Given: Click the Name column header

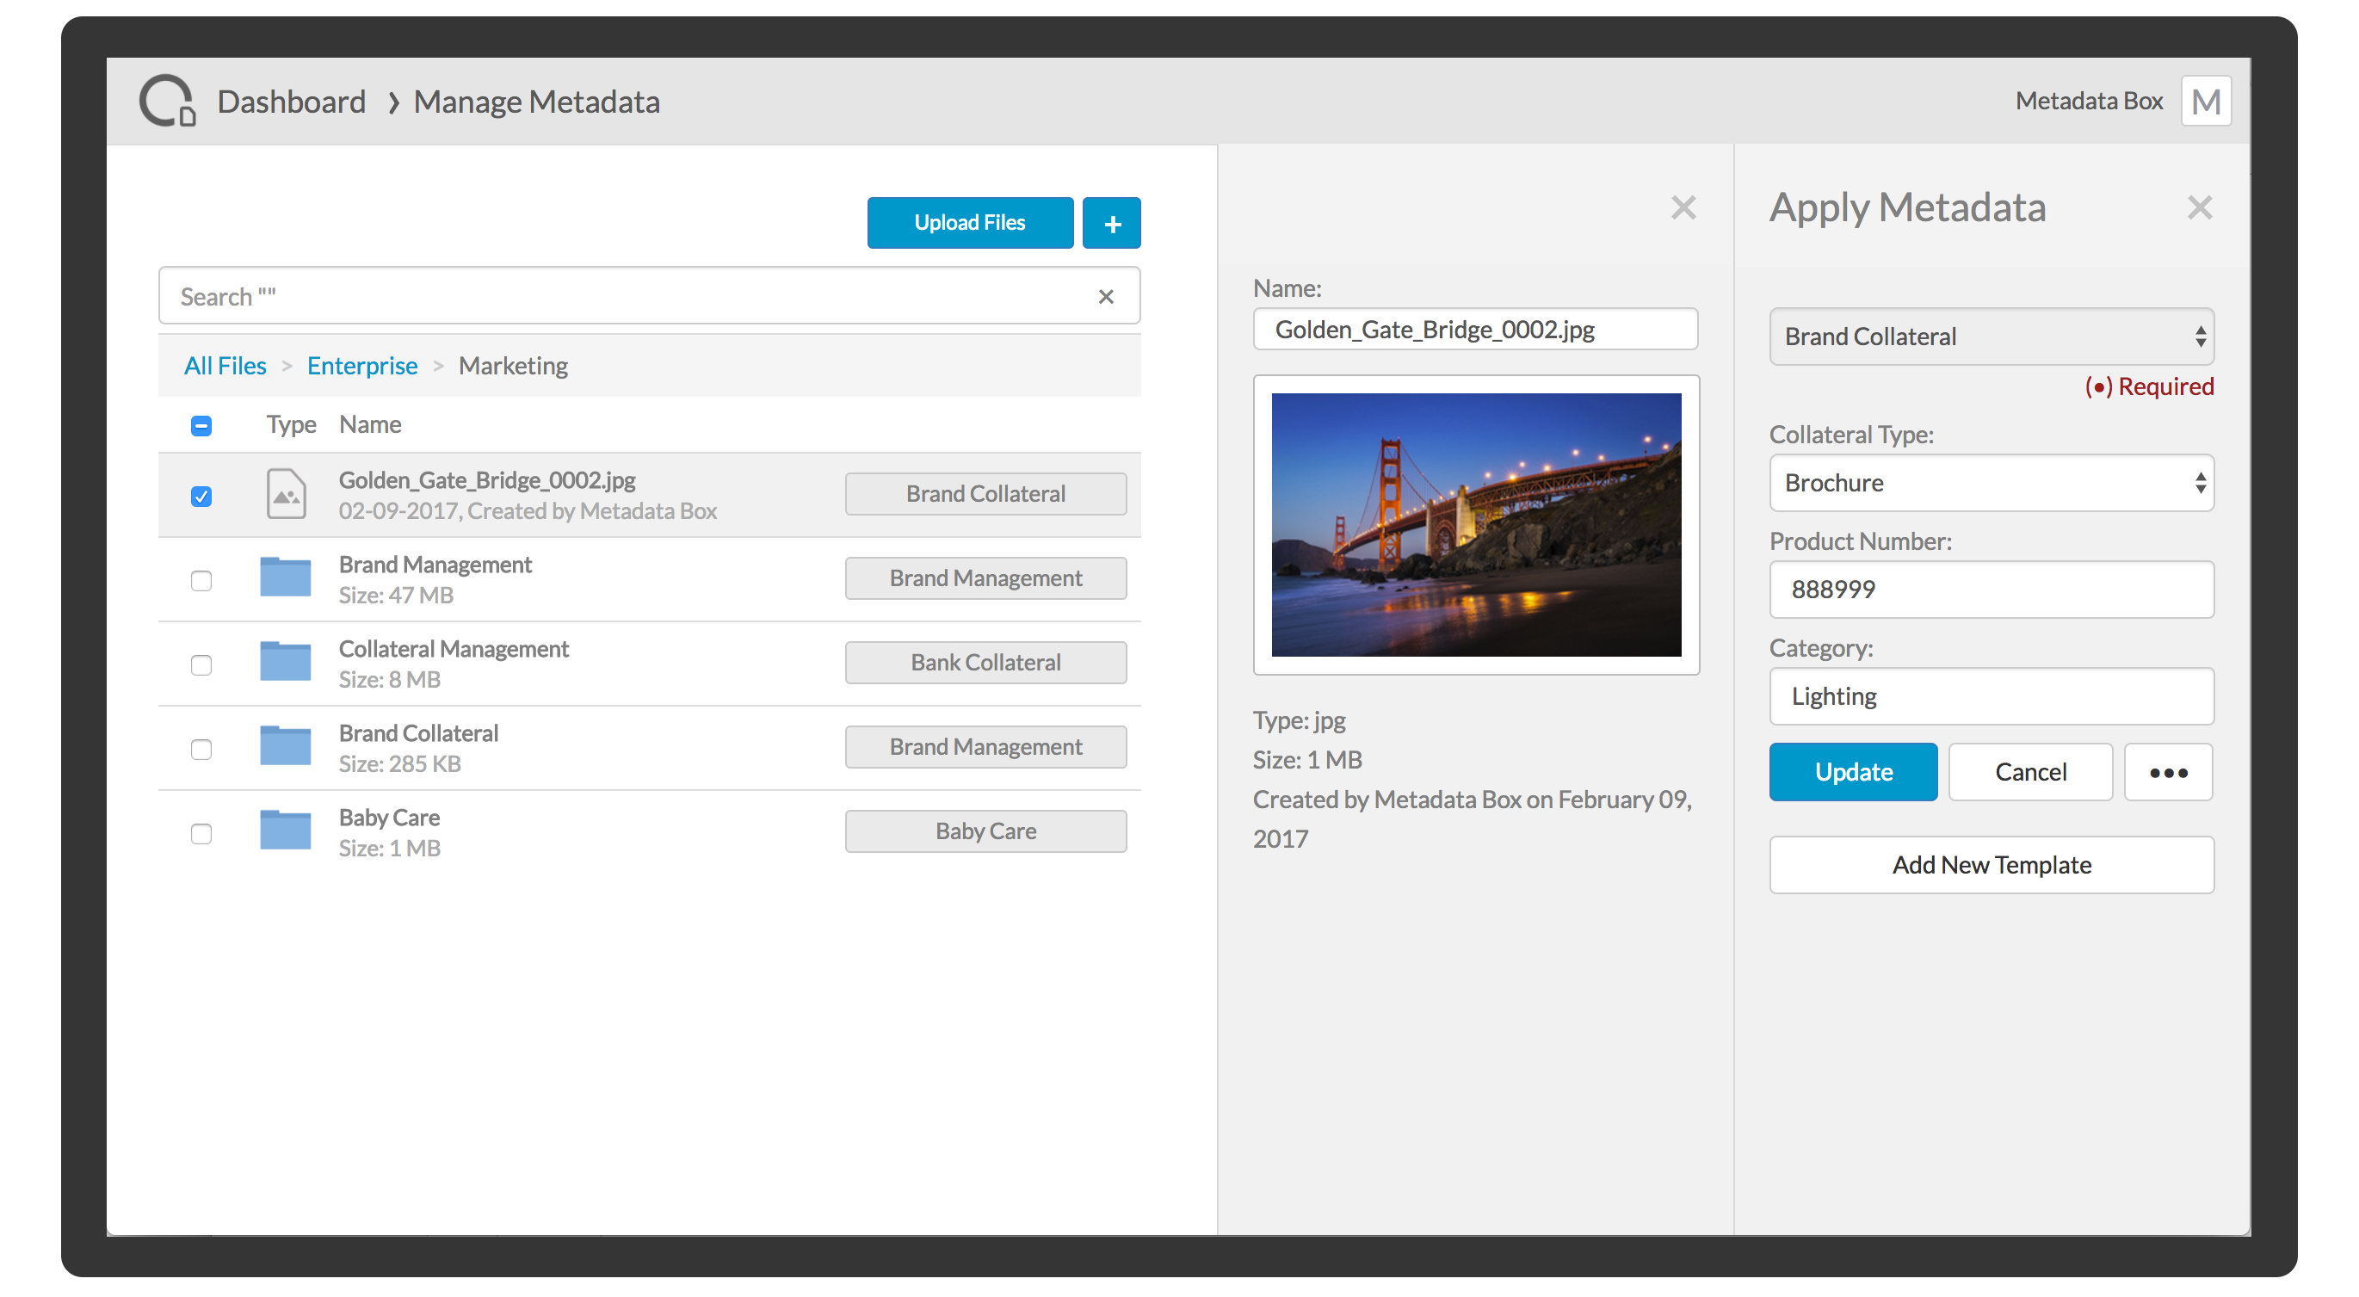Looking at the screenshot, I should (x=370, y=424).
